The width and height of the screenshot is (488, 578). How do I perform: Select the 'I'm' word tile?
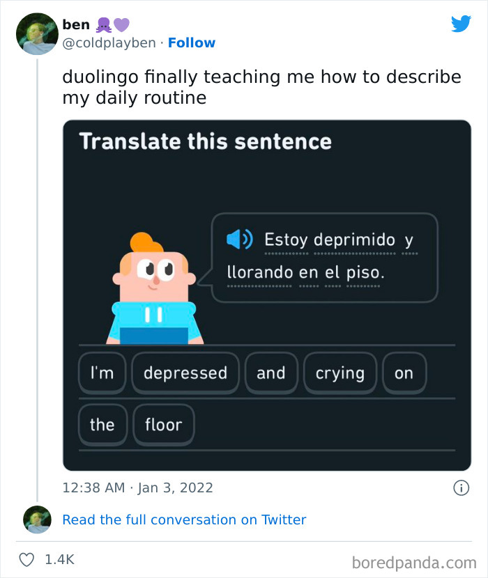coord(102,373)
